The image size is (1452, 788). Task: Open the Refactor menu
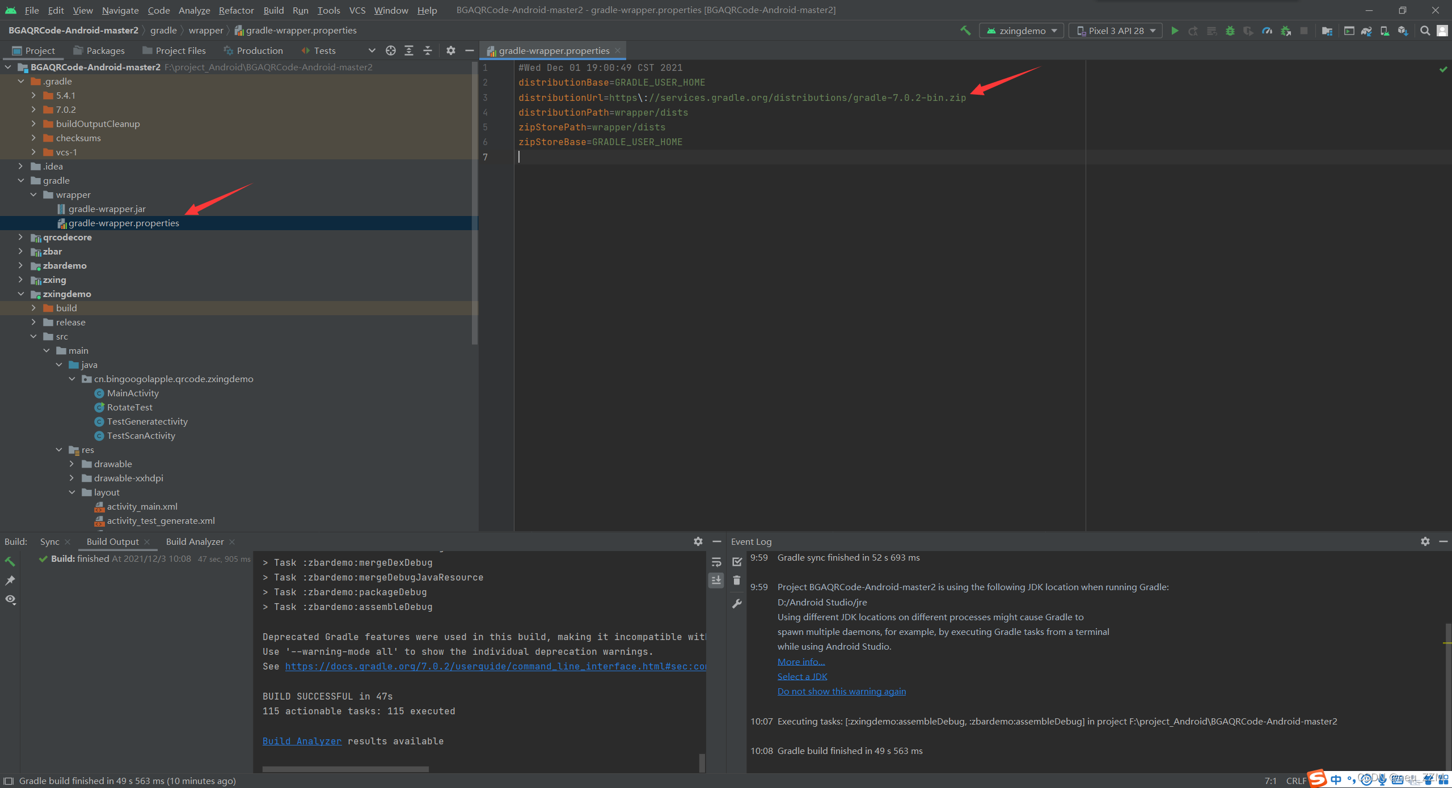pyautogui.click(x=236, y=10)
